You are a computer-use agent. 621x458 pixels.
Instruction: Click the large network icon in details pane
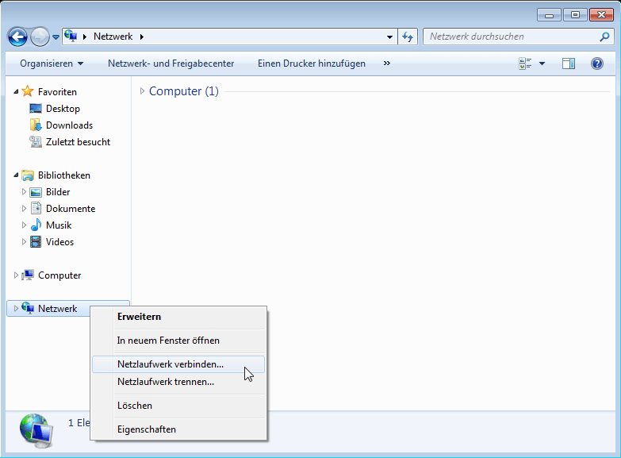tap(36, 431)
